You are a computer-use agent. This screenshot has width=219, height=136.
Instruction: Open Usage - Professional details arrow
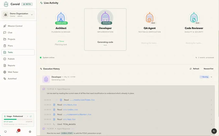coord(27,116)
